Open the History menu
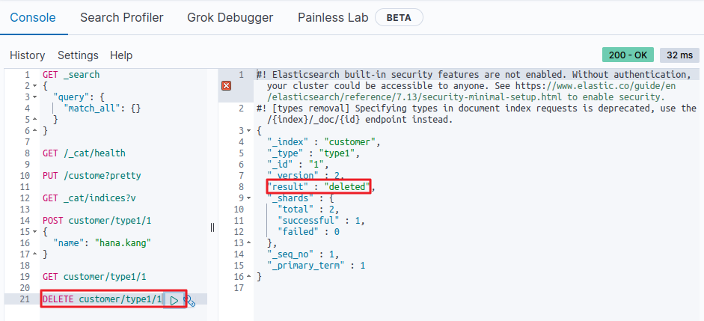This screenshot has width=704, height=321. (x=28, y=55)
